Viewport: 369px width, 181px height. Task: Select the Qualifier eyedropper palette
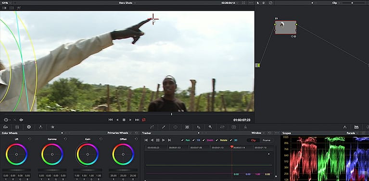(x=164, y=127)
